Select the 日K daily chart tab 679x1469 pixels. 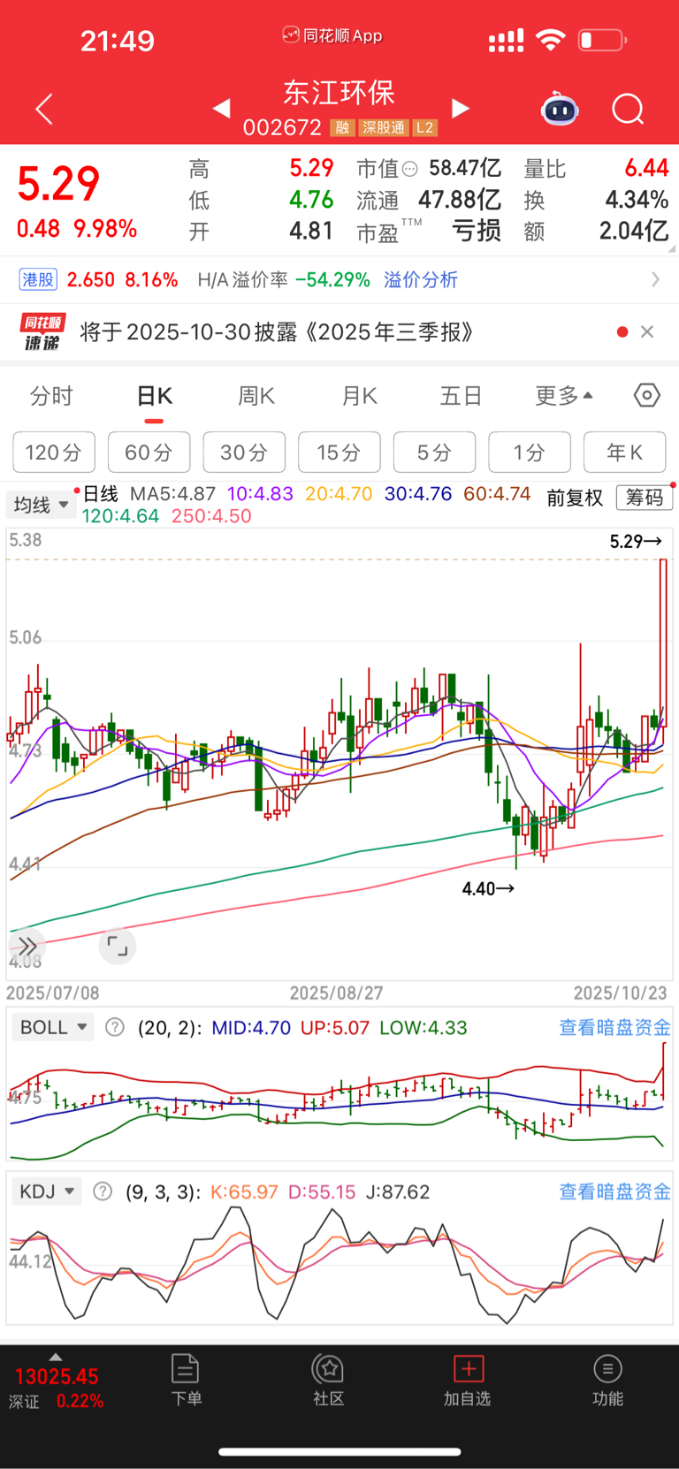click(155, 396)
